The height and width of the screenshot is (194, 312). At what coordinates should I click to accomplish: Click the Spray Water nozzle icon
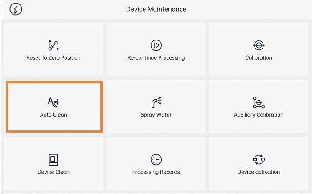pyautogui.click(x=156, y=102)
